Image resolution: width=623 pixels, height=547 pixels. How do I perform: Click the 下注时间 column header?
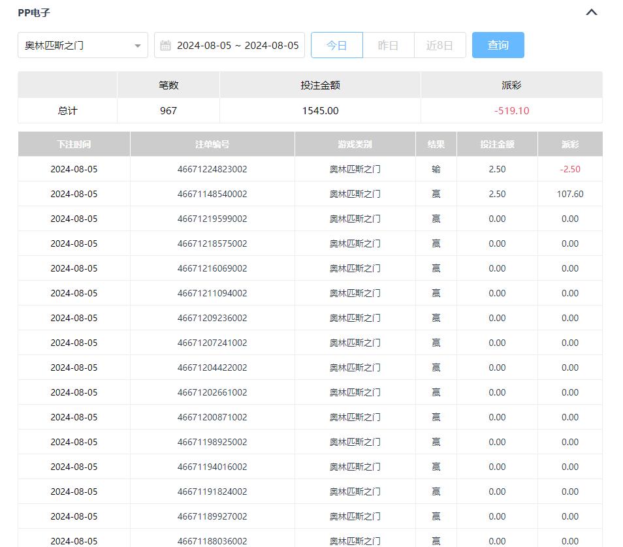click(x=74, y=144)
